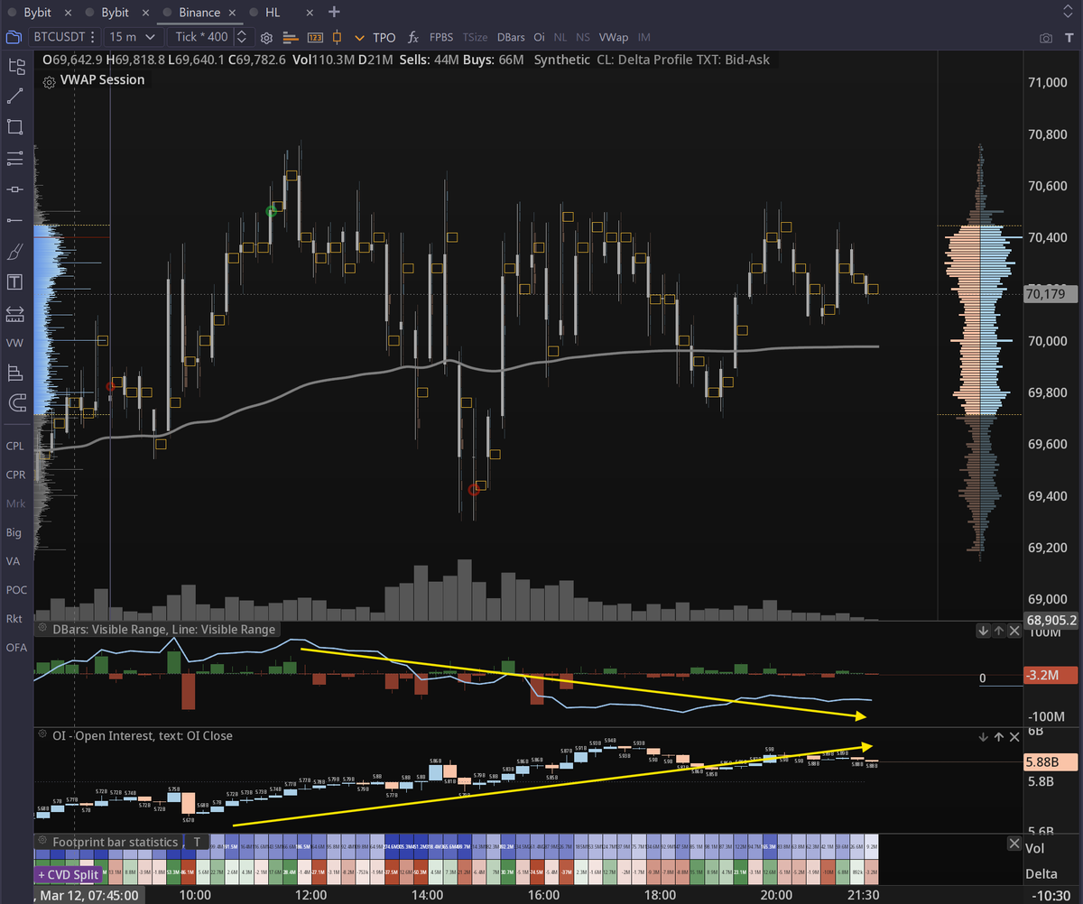Click the CPL sidebar button
1083x904 pixels.
click(x=15, y=446)
